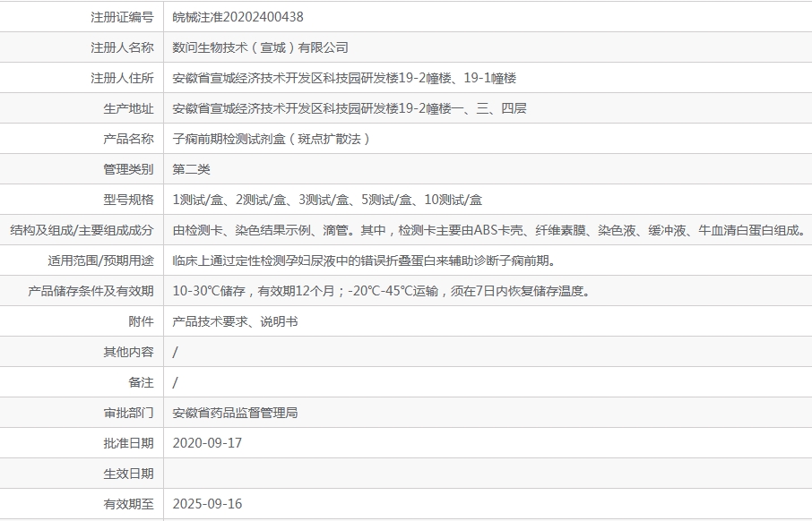The height and width of the screenshot is (521, 812).
Task: Click the 产品名称 label
Action: [128, 139]
